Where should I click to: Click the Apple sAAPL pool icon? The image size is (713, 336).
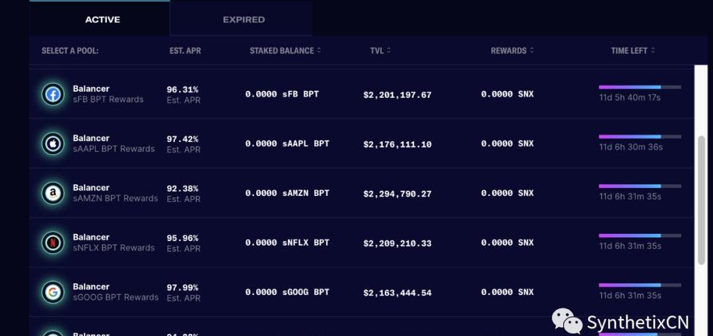click(x=53, y=144)
